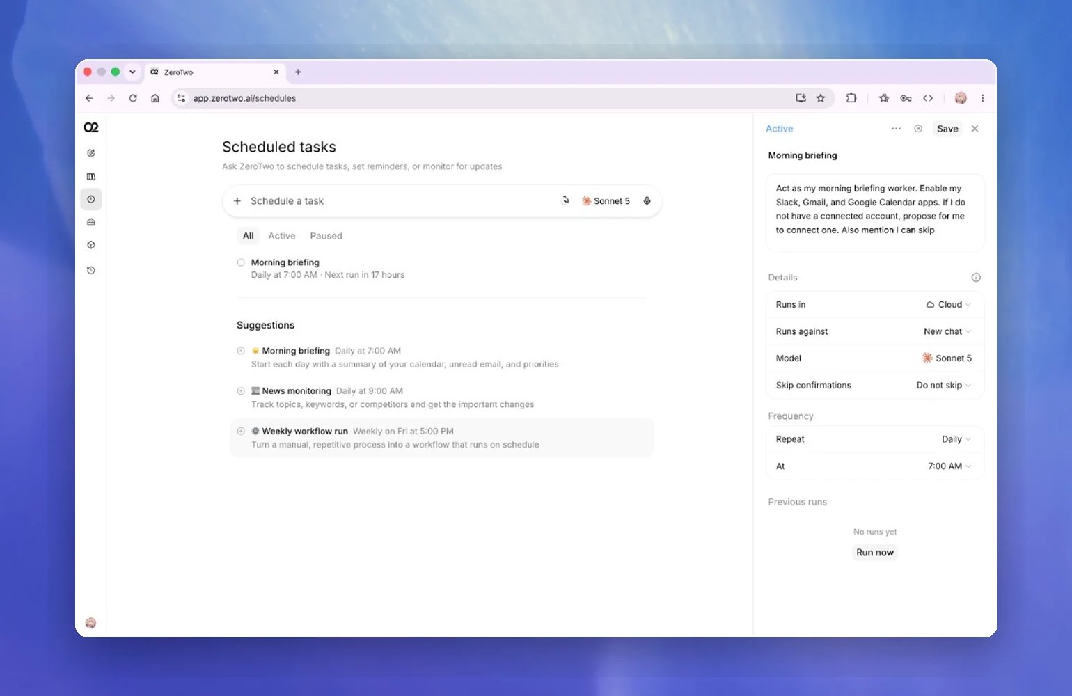Pause the task via pause icon
This screenshot has height=696, width=1072.
[918, 129]
